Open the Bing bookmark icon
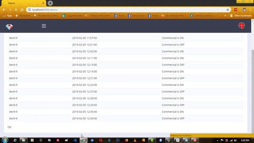This screenshot has height=143, width=254. click(x=63, y=16)
